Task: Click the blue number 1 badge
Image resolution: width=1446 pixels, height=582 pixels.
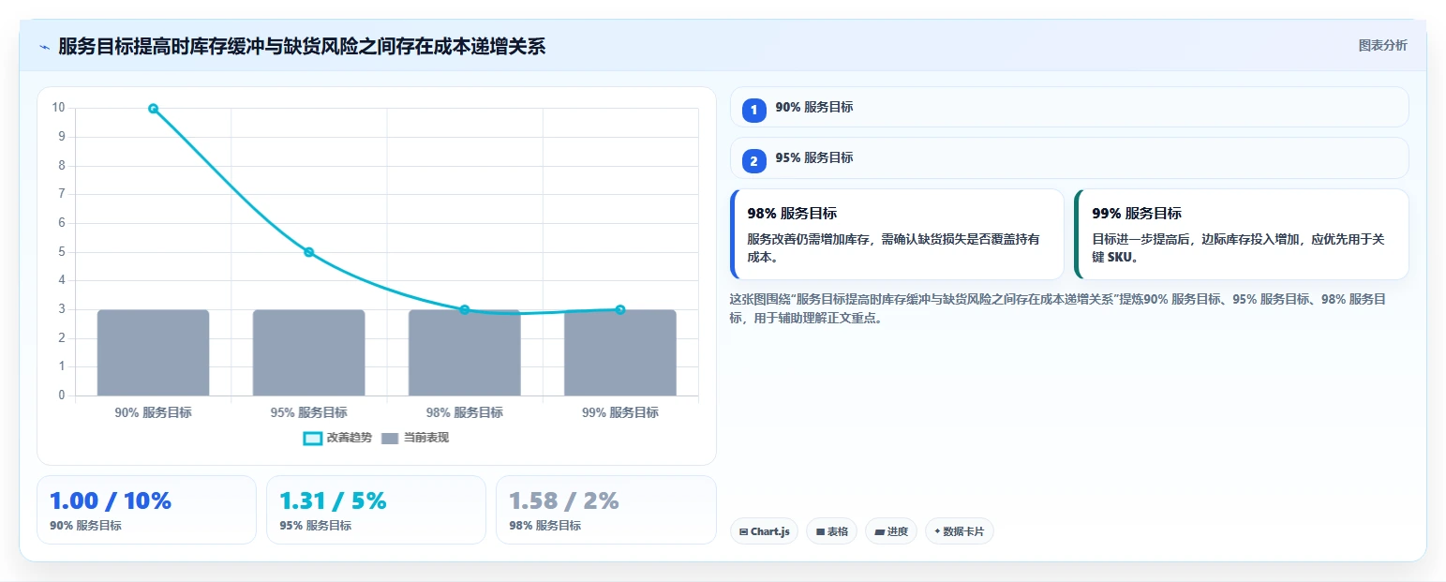Action: tap(753, 111)
